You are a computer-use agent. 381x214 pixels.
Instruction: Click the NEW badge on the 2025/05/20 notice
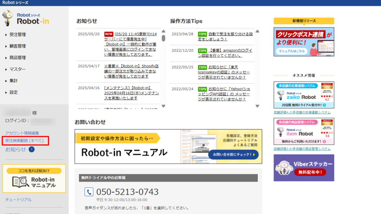[x=108, y=34]
